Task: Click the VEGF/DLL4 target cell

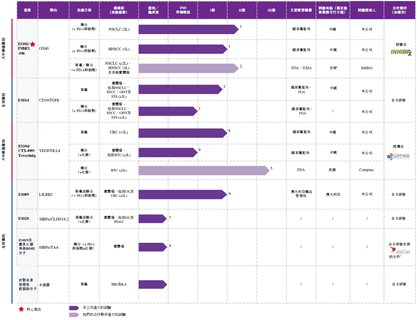Action: point(50,150)
